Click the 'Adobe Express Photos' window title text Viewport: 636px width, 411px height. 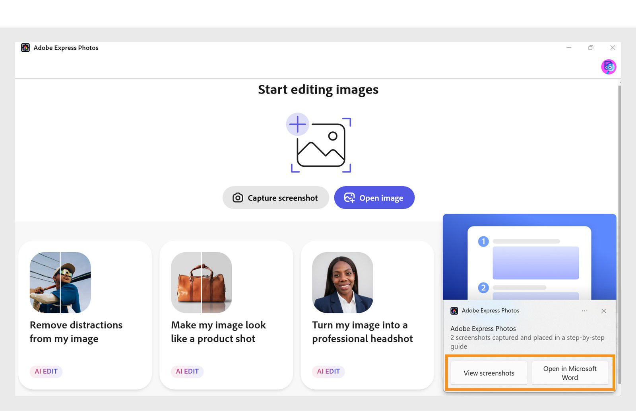coord(66,48)
